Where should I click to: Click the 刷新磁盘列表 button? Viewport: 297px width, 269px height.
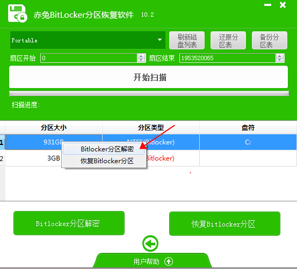click(187, 40)
